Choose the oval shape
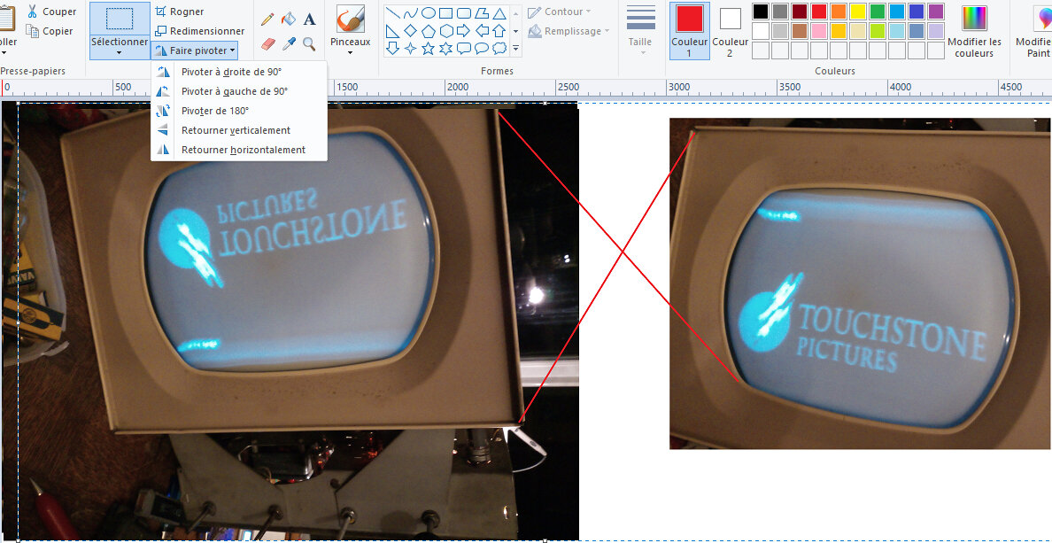This screenshot has height=543, width=1052. click(x=428, y=12)
